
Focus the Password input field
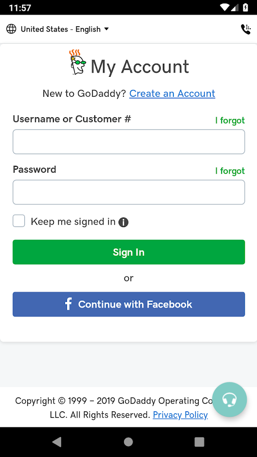(128, 192)
